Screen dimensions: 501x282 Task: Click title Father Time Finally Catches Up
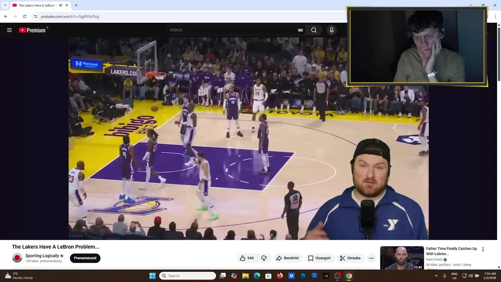pos(451,251)
